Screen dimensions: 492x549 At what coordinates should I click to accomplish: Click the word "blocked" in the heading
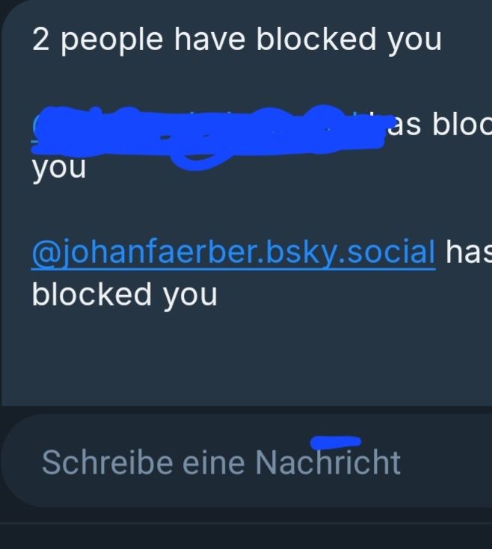(x=316, y=39)
